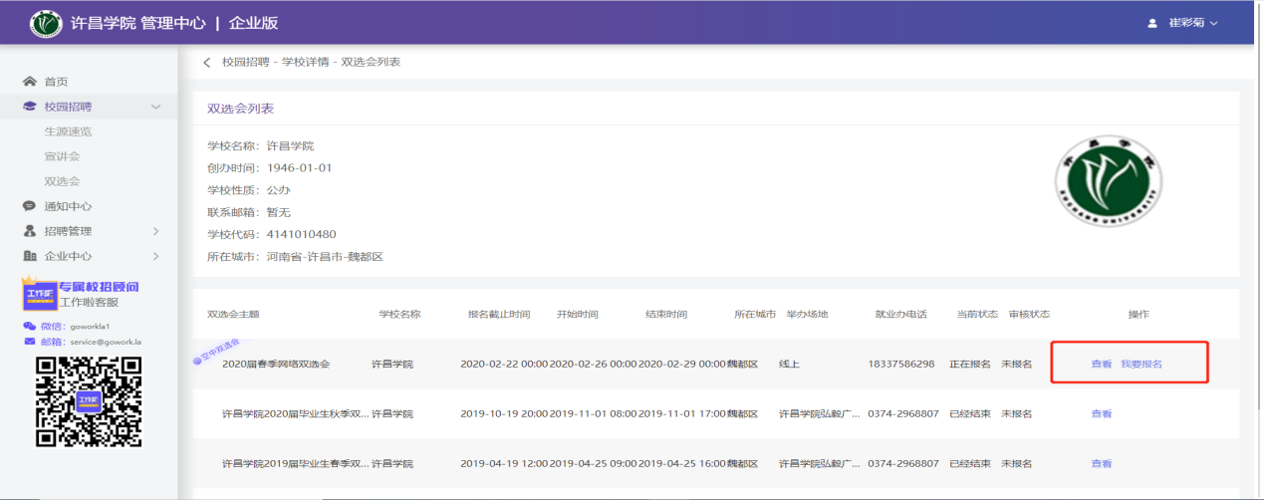Click the 线上 venue cell
1264x500 pixels.
pos(789,364)
